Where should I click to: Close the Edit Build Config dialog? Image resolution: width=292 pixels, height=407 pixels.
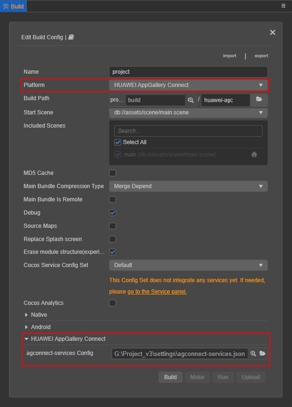click(273, 33)
